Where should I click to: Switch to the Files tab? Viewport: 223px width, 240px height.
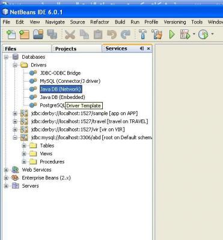(27, 49)
